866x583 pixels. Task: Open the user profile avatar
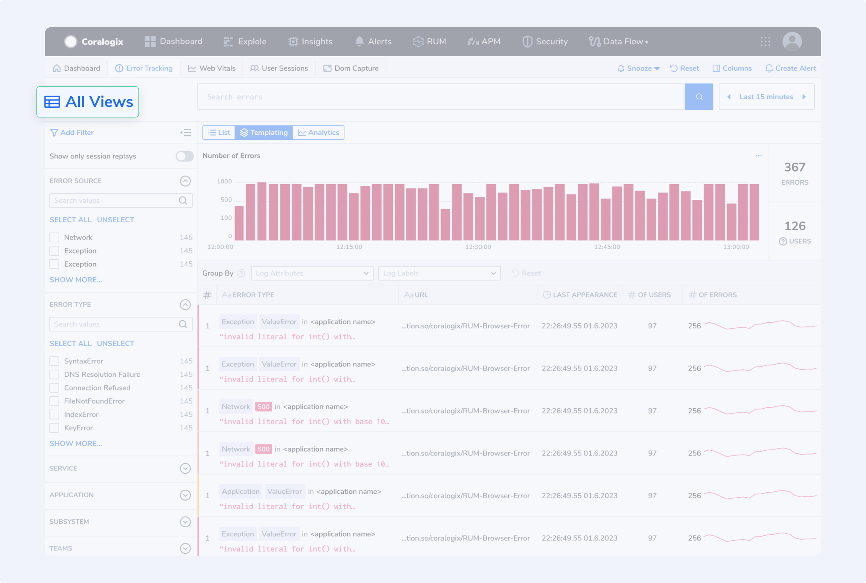click(792, 41)
